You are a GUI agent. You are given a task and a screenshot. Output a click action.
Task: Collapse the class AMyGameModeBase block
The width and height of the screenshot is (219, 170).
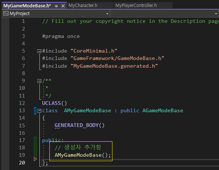39,111
